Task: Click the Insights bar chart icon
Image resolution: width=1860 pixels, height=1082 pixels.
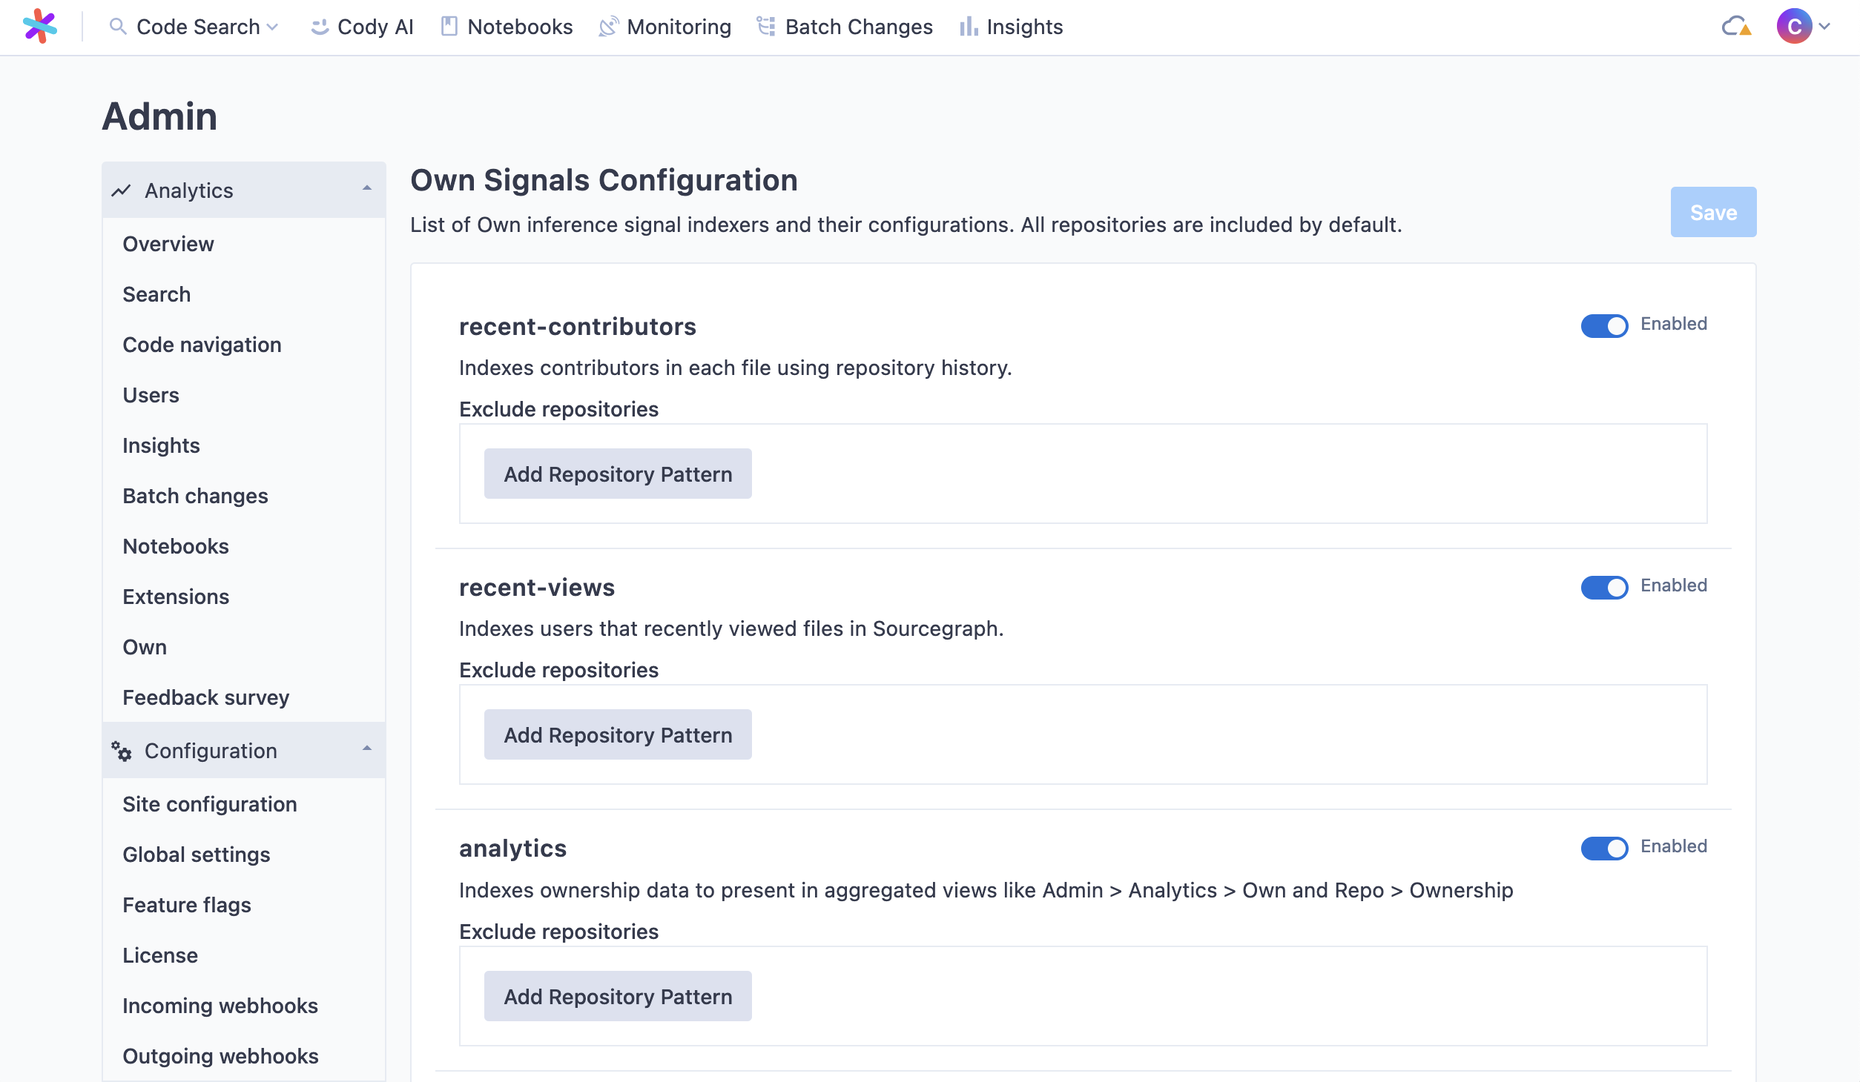Action: (969, 27)
